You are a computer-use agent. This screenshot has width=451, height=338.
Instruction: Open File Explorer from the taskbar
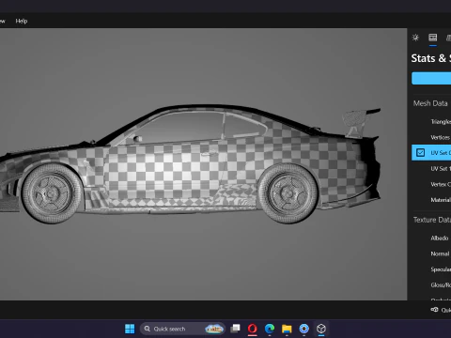[287, 329]
